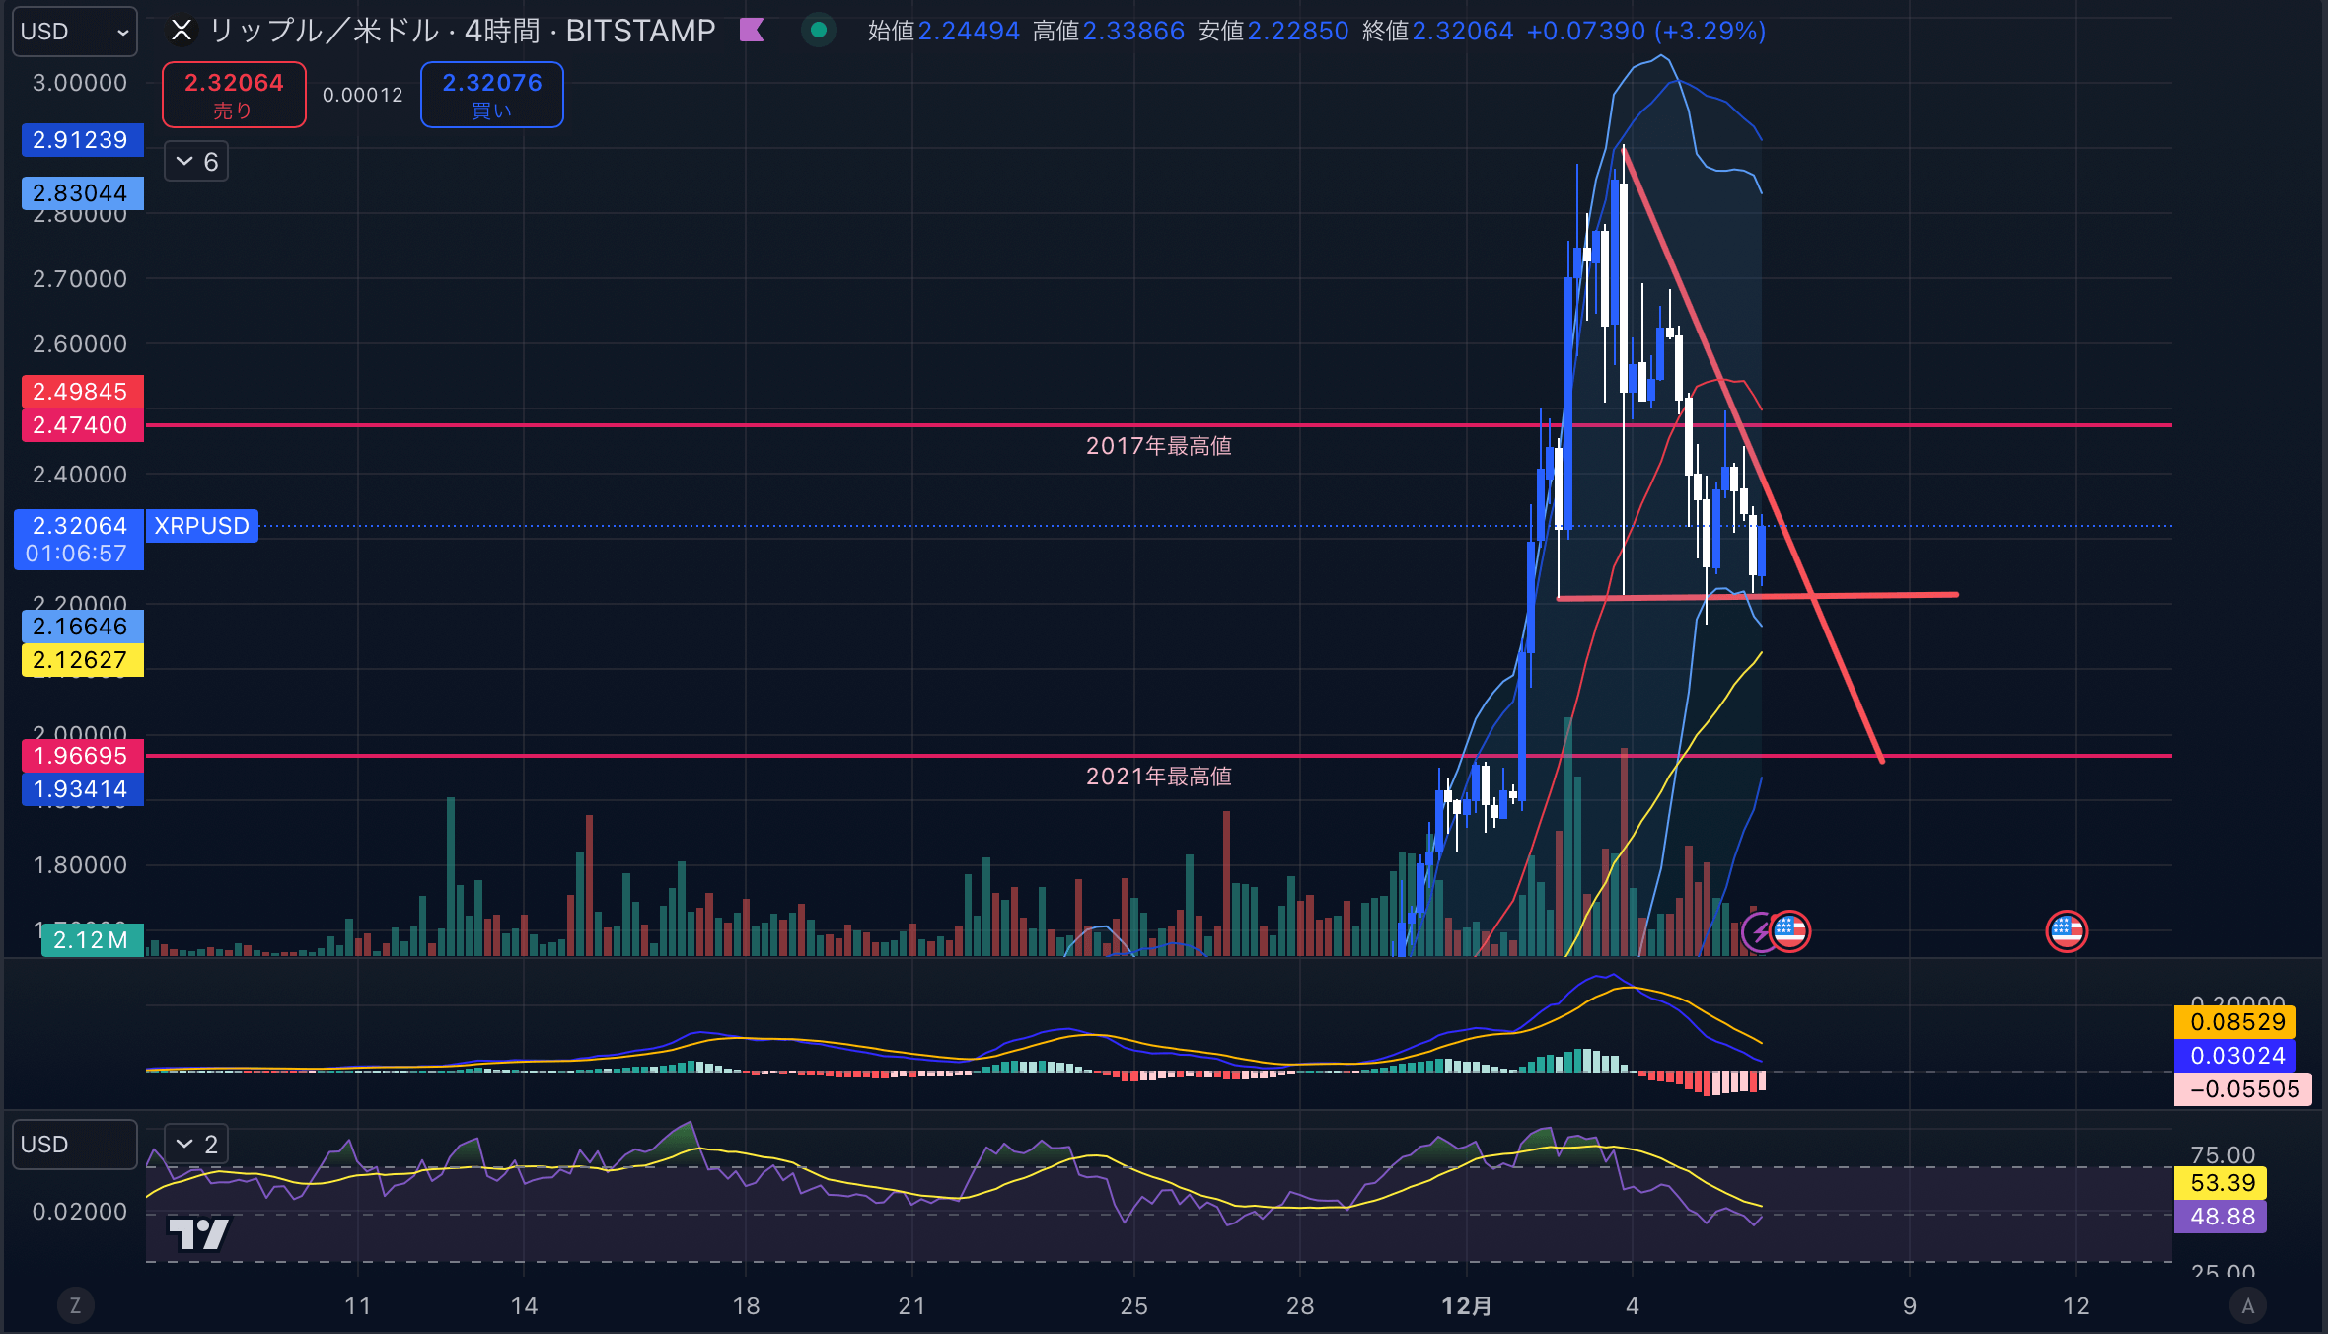Click the Z timezone button at bottom left
The height and width of the screenshot is (1334, 2328).
75,1306
